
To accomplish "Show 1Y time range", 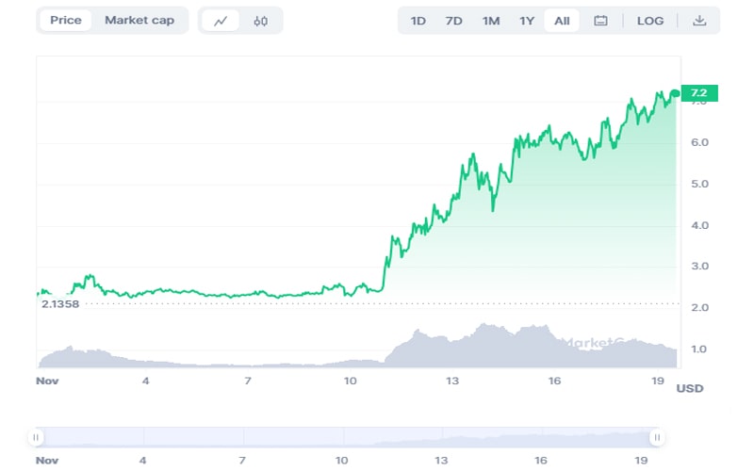I will (x=527, y=21).
